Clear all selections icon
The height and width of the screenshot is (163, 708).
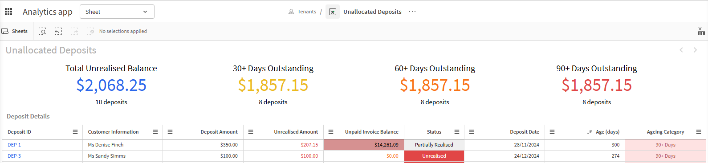tap(90, 31)
